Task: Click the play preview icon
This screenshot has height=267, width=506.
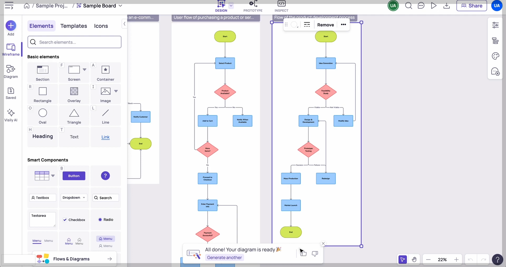Action: 434,6
